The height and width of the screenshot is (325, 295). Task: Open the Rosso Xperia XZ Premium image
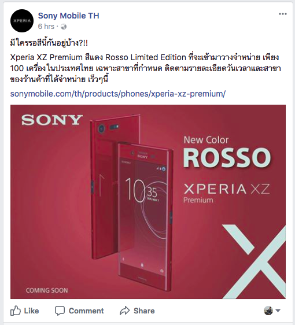[x=148, y=202]
